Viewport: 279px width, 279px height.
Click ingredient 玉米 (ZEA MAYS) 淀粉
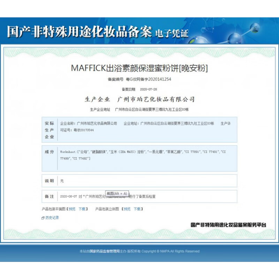click(127, 152)
